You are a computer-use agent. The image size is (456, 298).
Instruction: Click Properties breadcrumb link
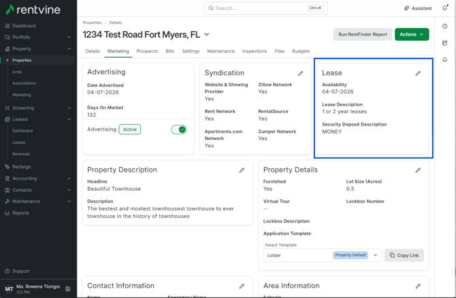(92, 22)
